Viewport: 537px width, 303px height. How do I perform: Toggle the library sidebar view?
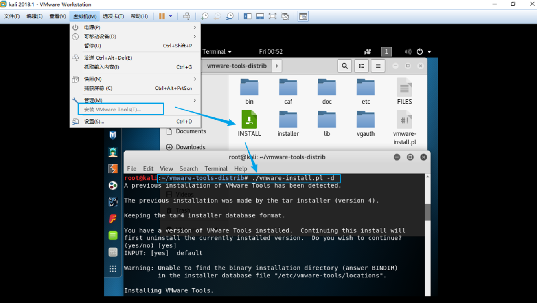click(x=247, y=16)
